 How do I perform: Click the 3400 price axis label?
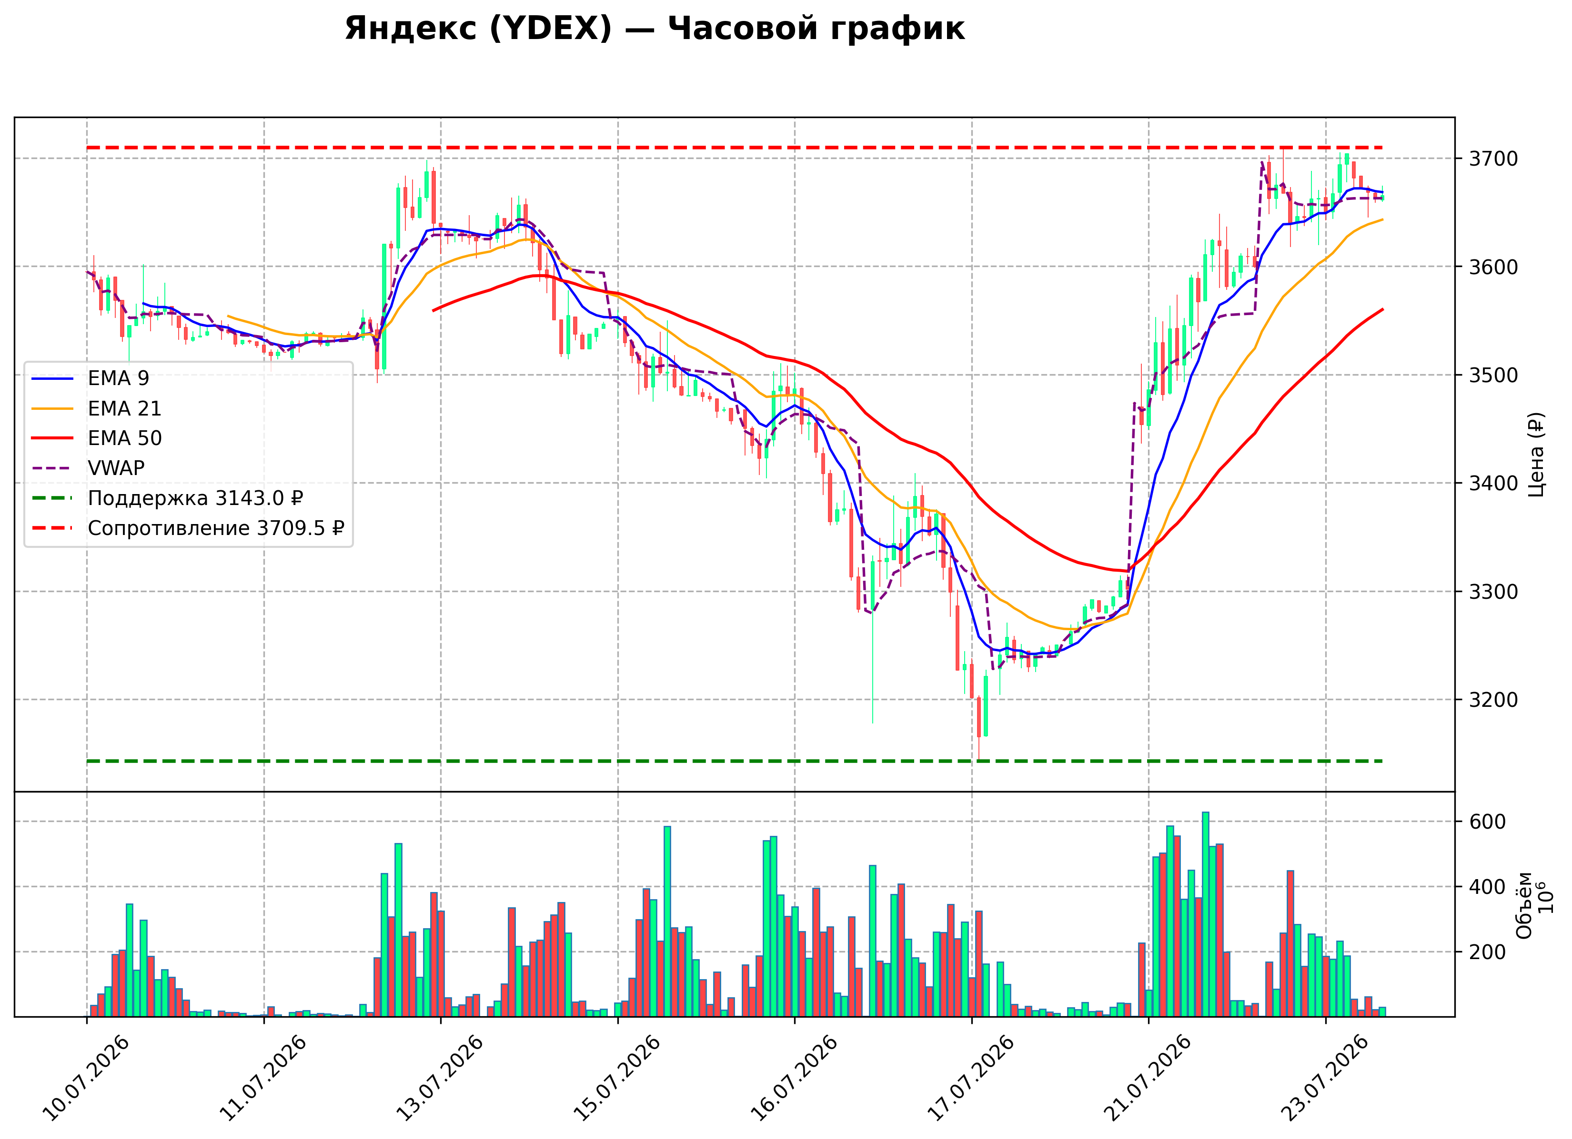(x=1493, y=483)
